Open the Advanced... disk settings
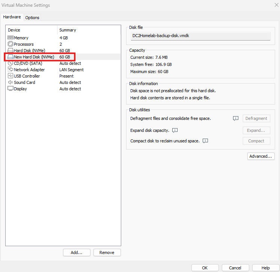This screenshot has height=272, width=280. coord(261,156)
